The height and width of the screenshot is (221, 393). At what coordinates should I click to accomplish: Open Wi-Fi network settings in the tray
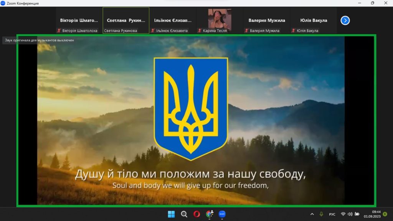point(343,214)
